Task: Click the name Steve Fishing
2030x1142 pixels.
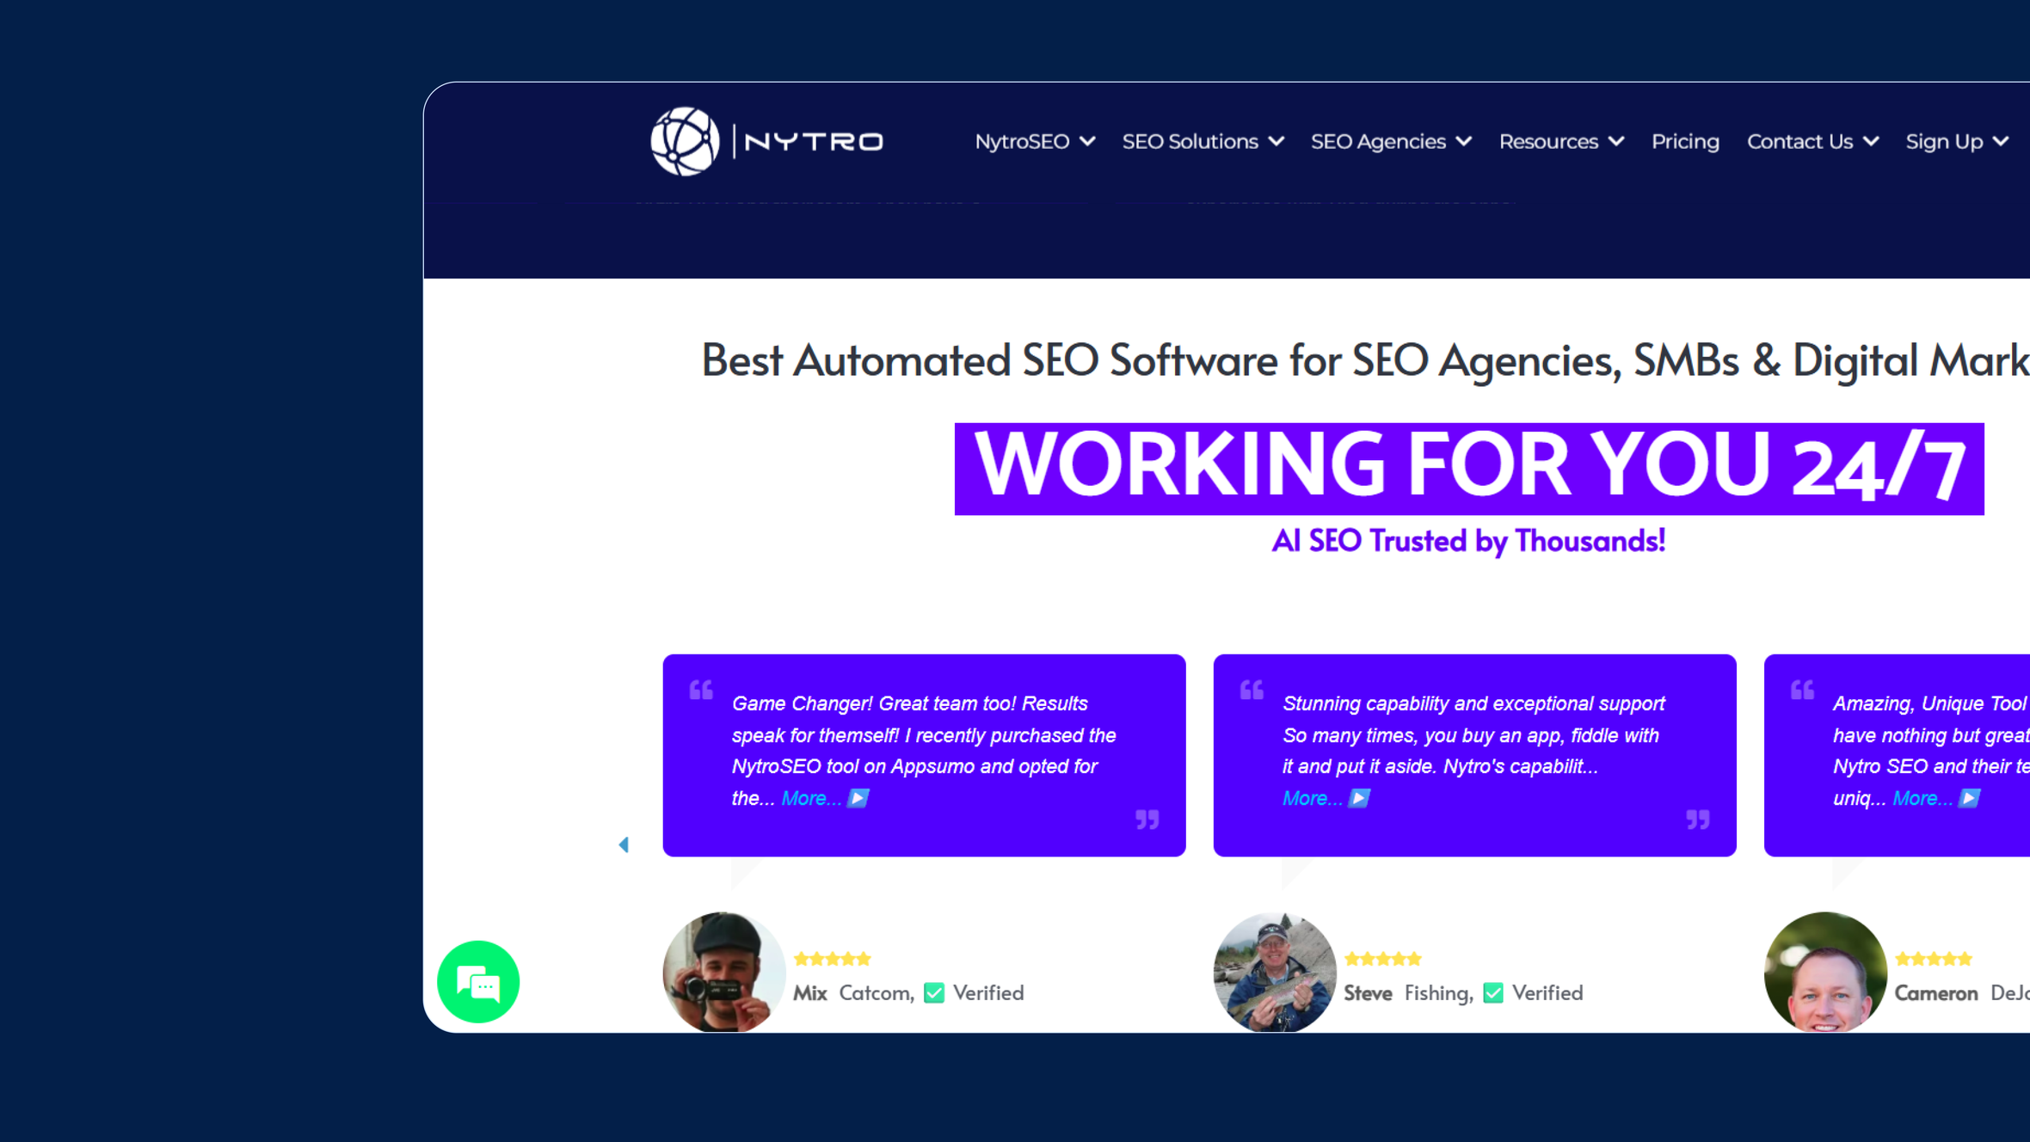Action: (x=1408, y=993)
